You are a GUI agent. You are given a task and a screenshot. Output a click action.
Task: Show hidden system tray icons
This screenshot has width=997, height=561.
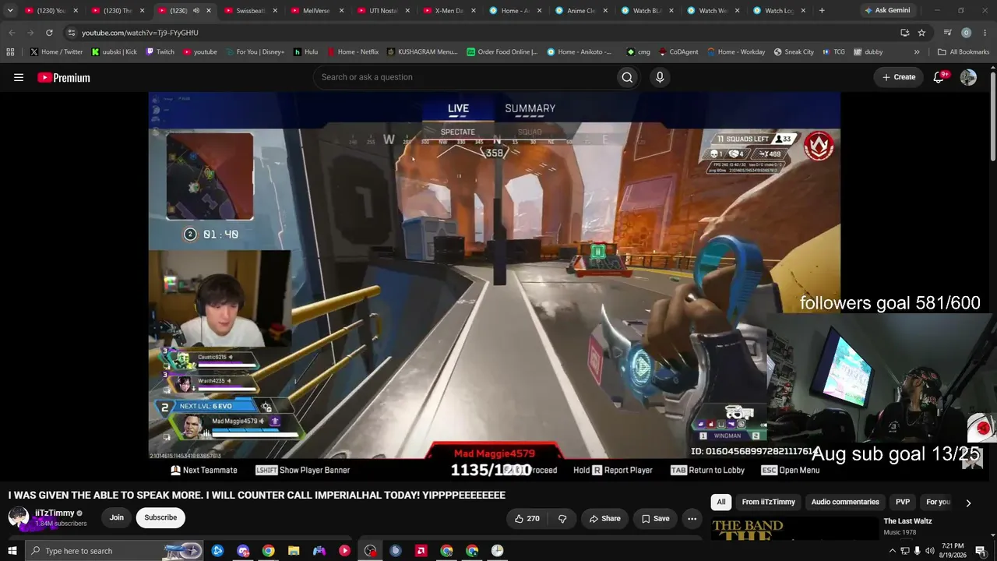(892, 551)
